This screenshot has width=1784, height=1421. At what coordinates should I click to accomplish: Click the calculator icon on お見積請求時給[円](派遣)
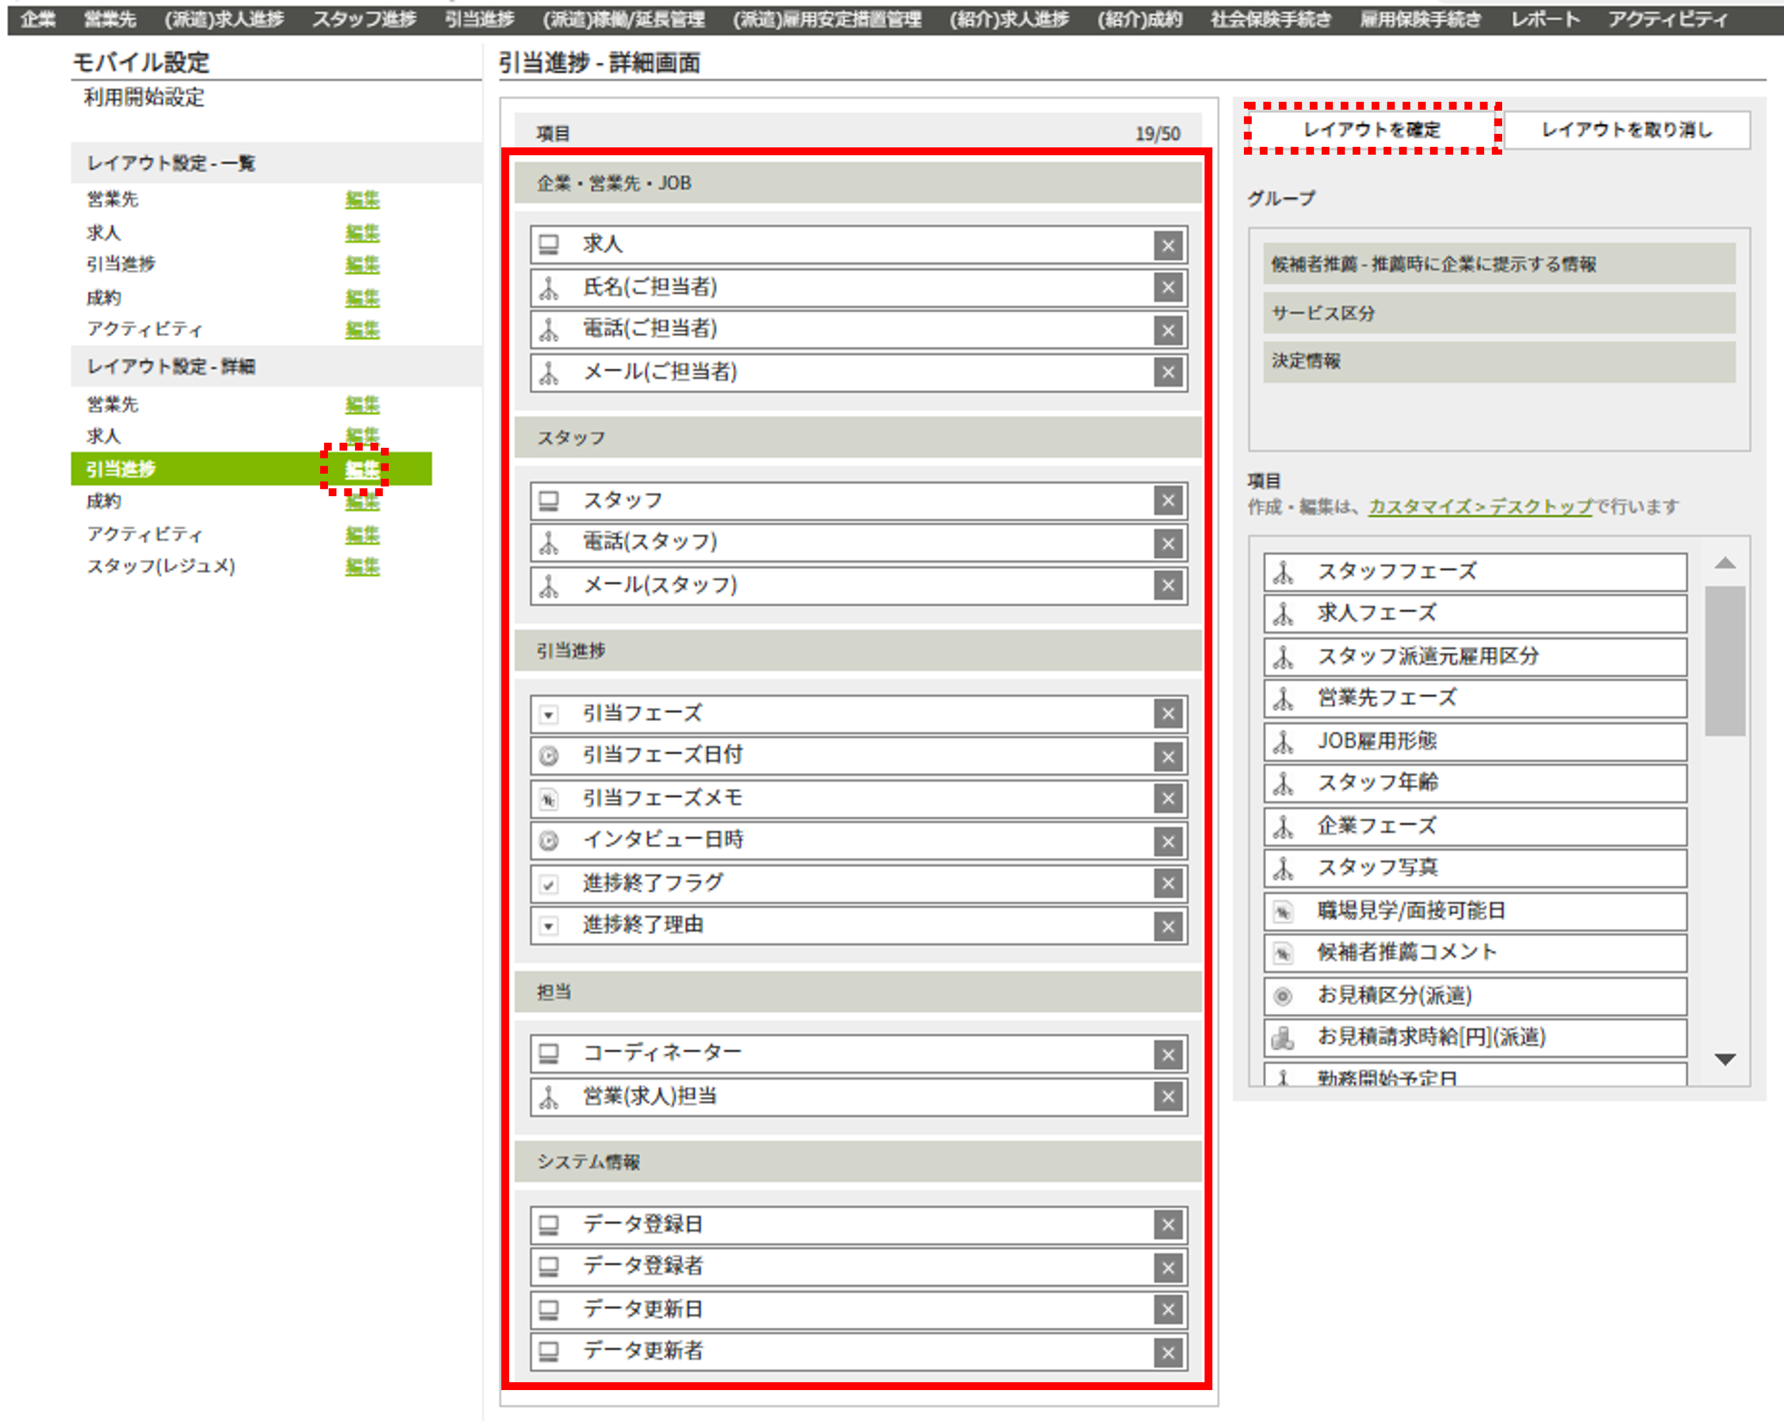(1283, 1038)
